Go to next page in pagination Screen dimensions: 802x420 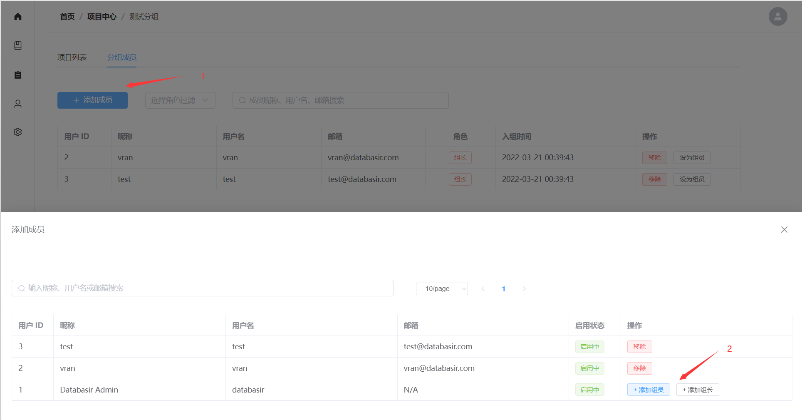tap(524, 288)
